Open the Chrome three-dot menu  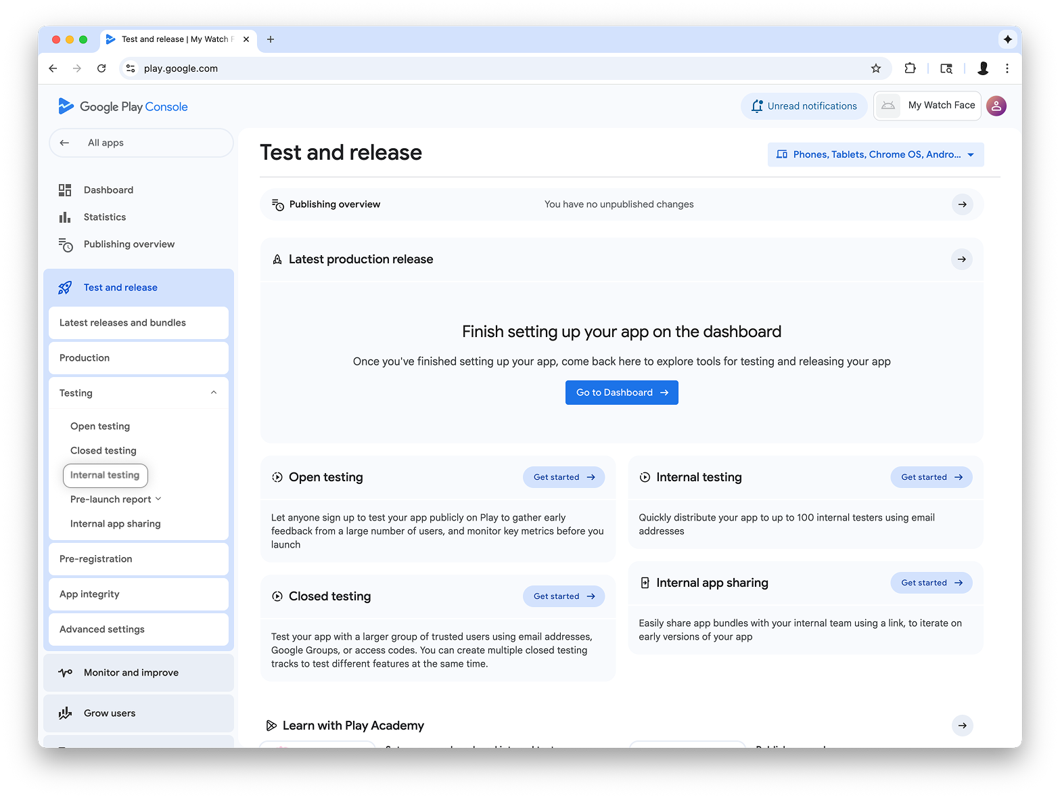pos(1007,68)
